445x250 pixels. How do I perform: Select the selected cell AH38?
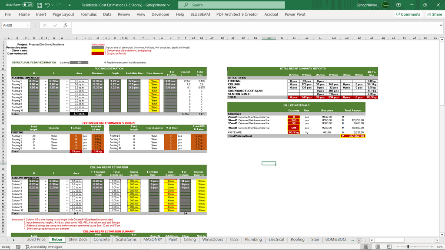[x=269, y=163]
